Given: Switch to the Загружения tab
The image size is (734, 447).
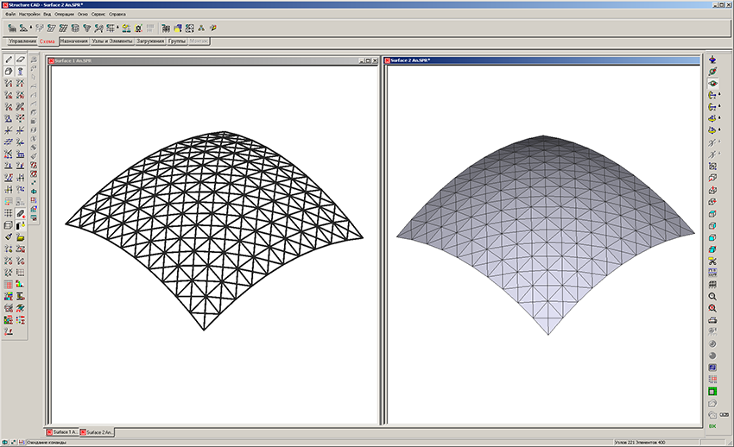Looking at the screenshot, I should 151,41.
